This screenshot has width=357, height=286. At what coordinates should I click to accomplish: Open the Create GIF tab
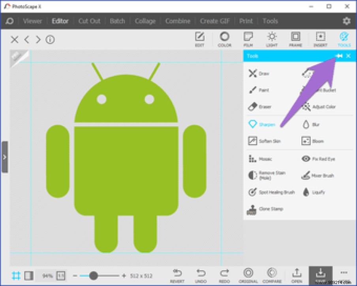(x=214, y=21)
